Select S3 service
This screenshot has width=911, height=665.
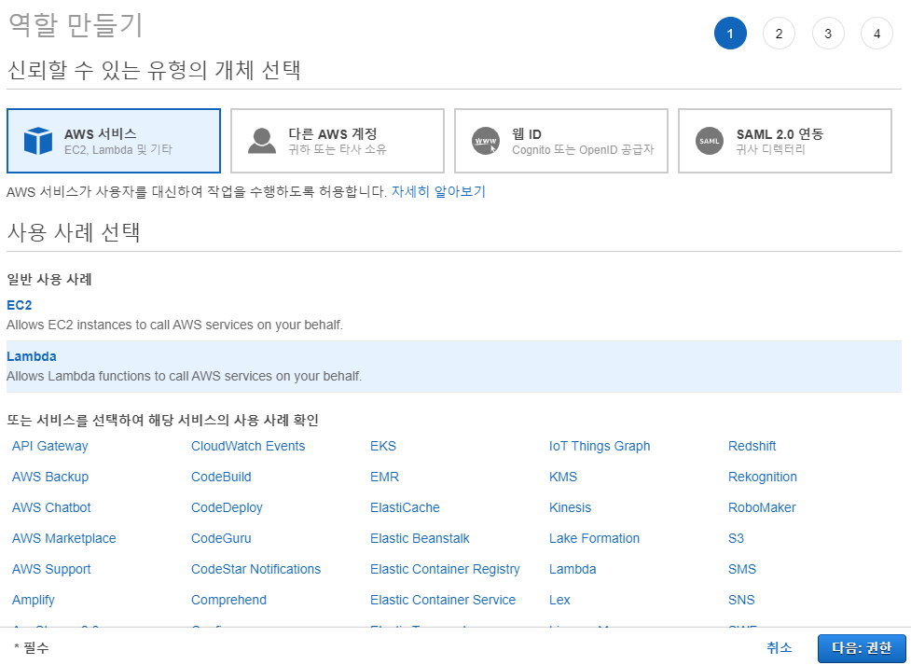[x=736, y=538]
